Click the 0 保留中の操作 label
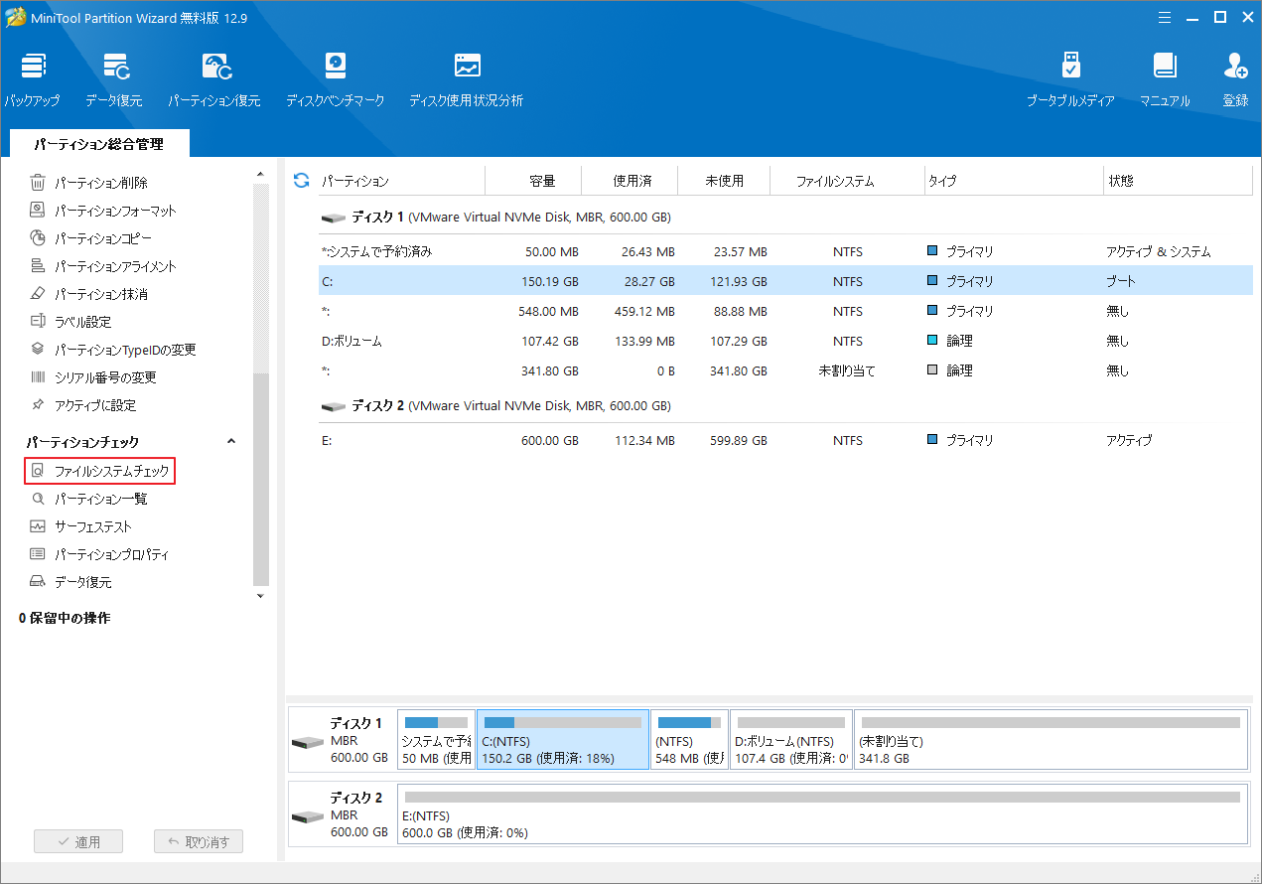 65,618
